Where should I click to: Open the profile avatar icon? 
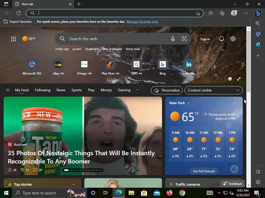tap(234, 13)
